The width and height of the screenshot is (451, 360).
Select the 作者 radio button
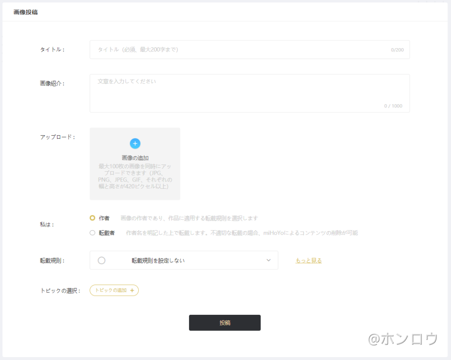point(92,218)
